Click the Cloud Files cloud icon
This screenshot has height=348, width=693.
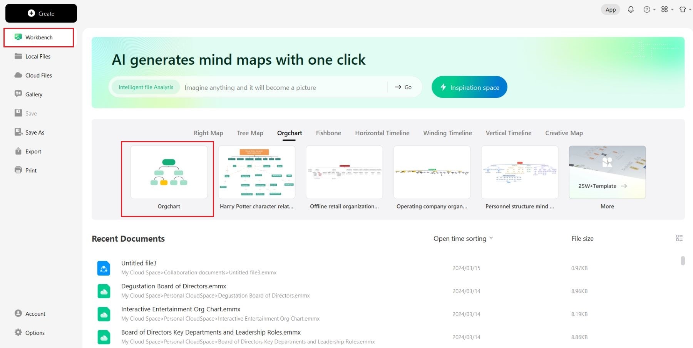coord(18,75)
